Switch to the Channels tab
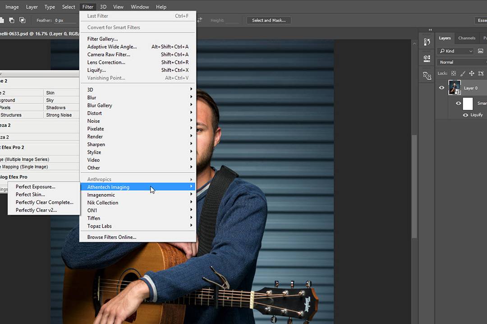Screen dimensions: 487x324 pos(467,38)
